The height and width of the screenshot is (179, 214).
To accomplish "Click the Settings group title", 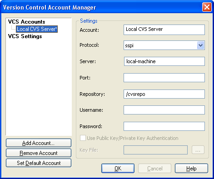I will (x=89, y=21).
